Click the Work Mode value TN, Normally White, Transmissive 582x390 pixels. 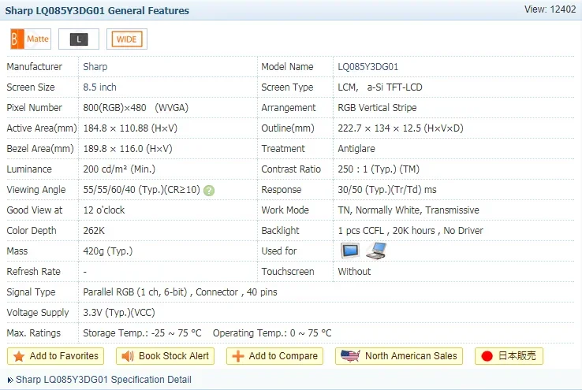click(x=409, y=210)
